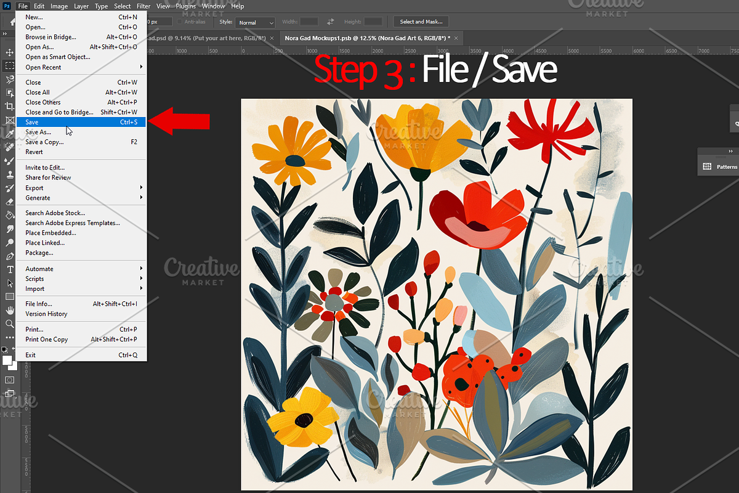Select the Rectangular Marquee tool
Screen dimensions: 739x493
[x=9, y=66]
